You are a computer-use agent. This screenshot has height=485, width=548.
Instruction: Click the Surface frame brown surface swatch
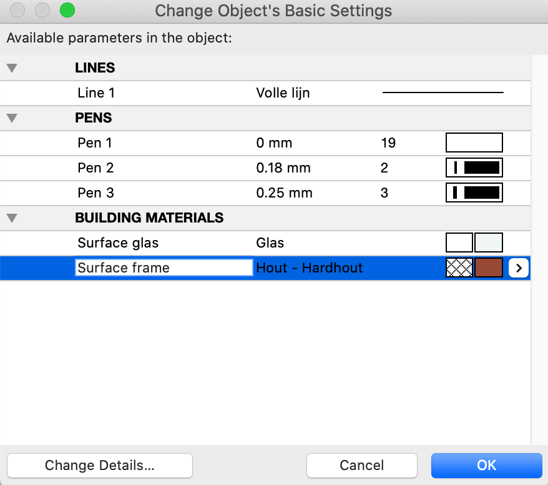(489, 267)
